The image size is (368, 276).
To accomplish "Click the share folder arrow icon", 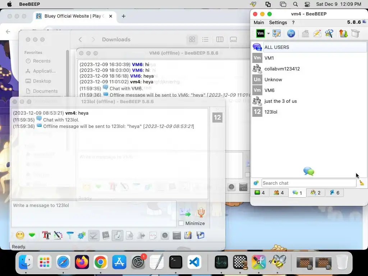I will (141, 235).
